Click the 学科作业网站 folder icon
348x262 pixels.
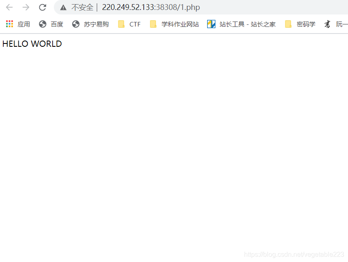(x=153, y=24)
